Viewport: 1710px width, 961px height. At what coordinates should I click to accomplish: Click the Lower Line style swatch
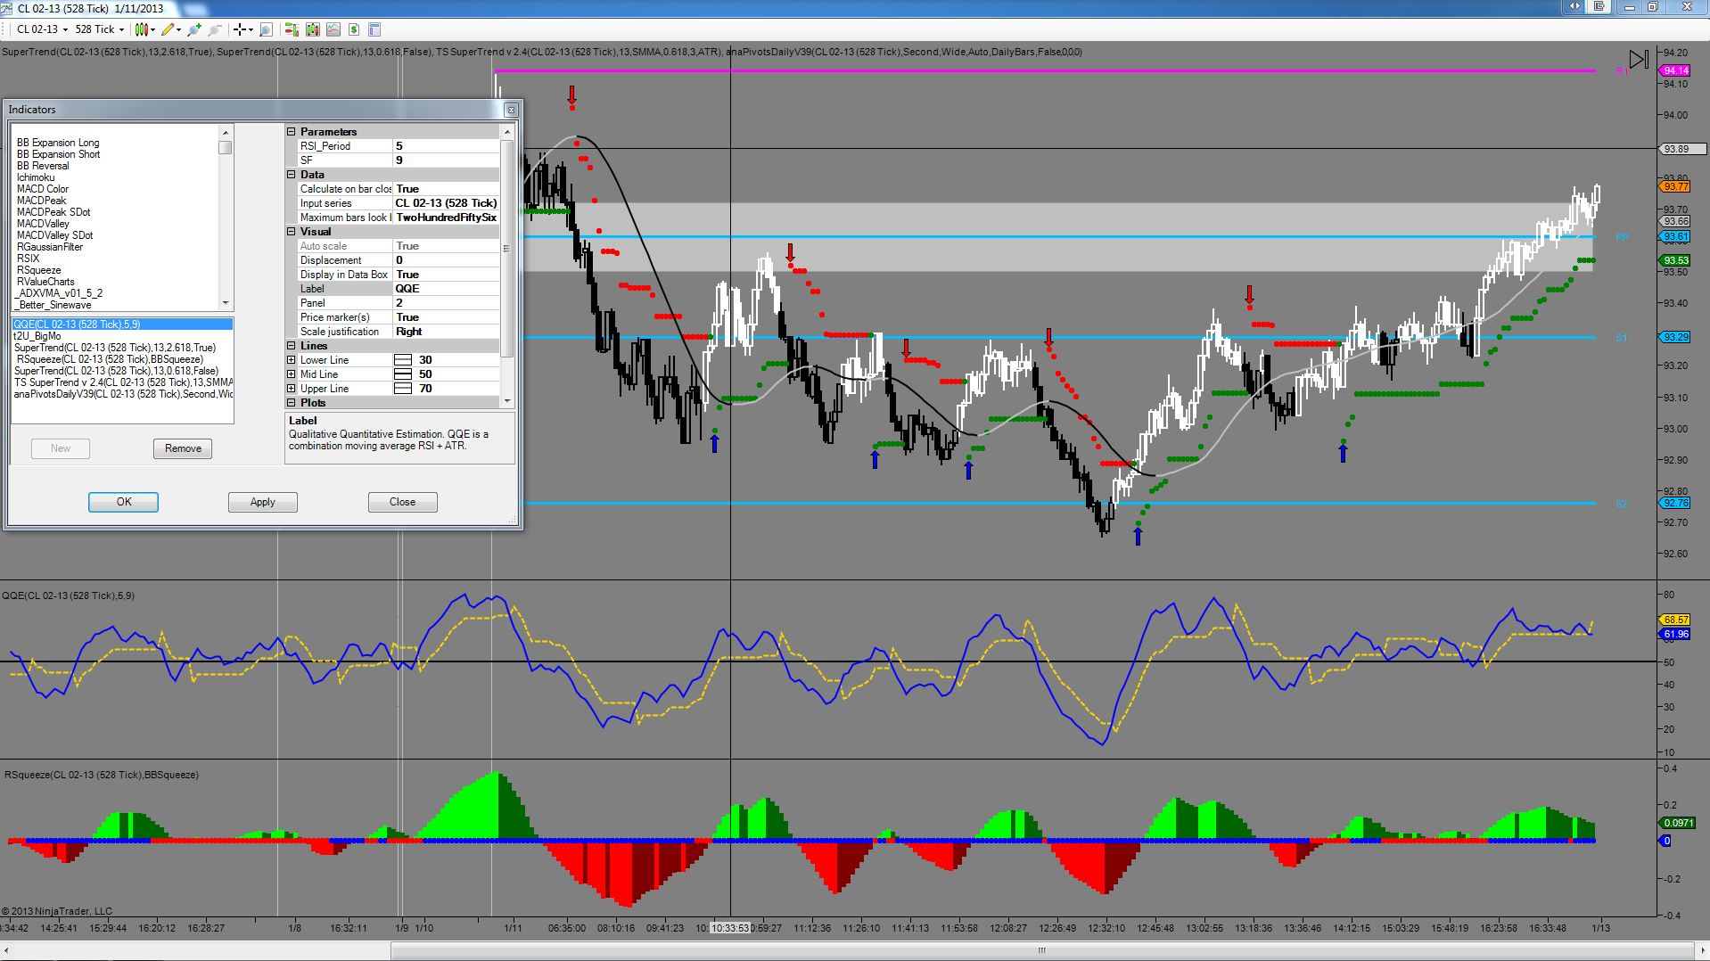coord(403,360)
